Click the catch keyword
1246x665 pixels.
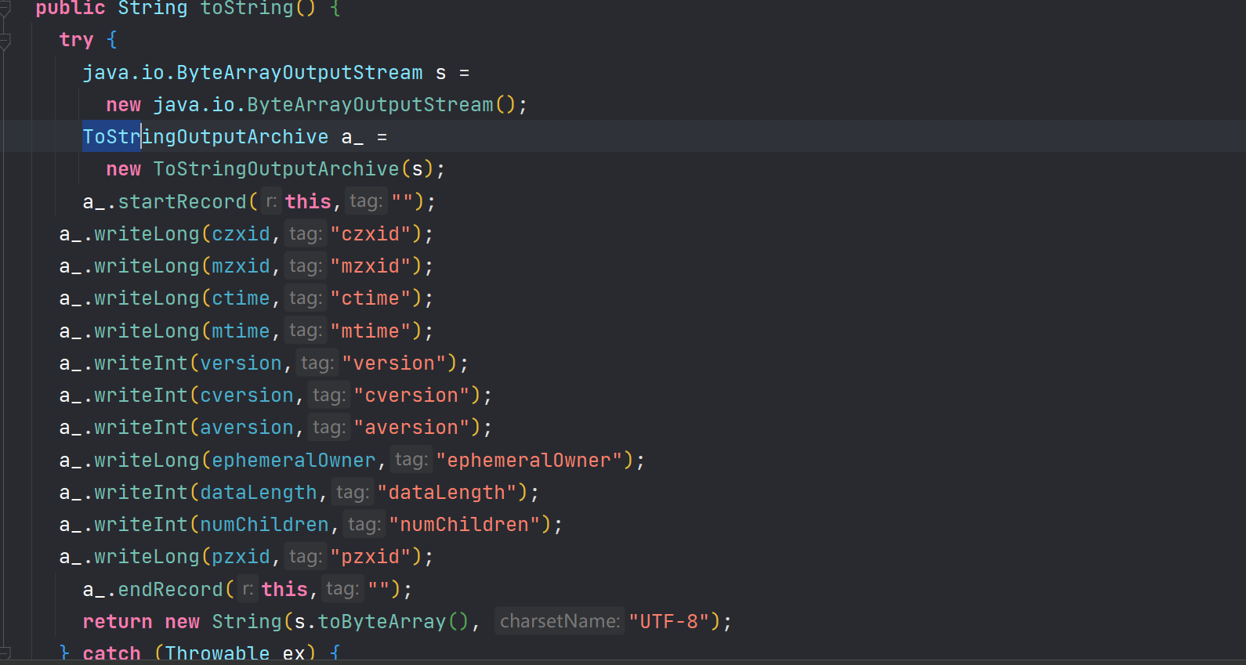(111, 654)
